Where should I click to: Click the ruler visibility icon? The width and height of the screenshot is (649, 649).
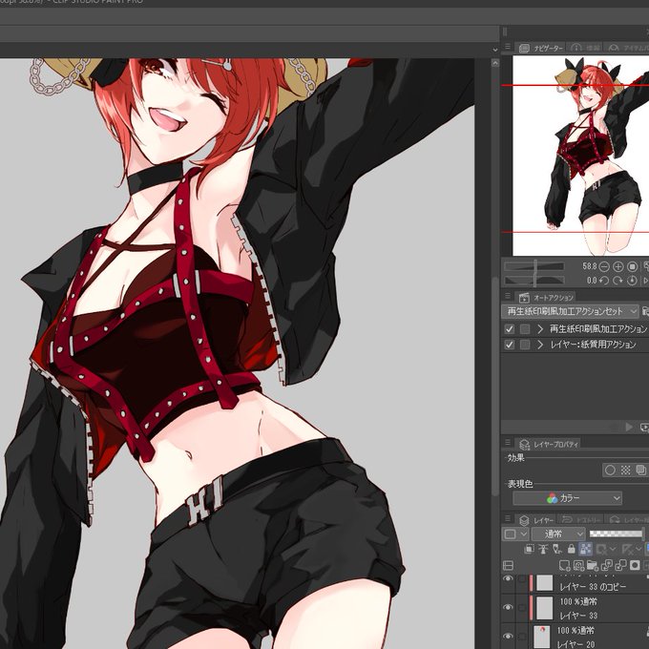coord(627,550)
